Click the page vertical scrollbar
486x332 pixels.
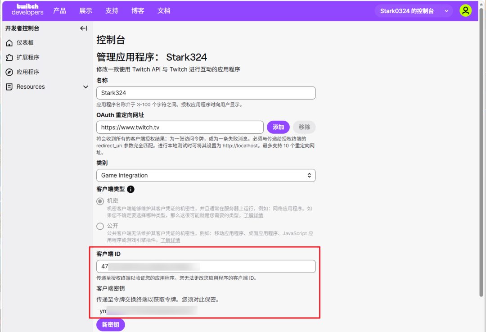click(481, 152)
